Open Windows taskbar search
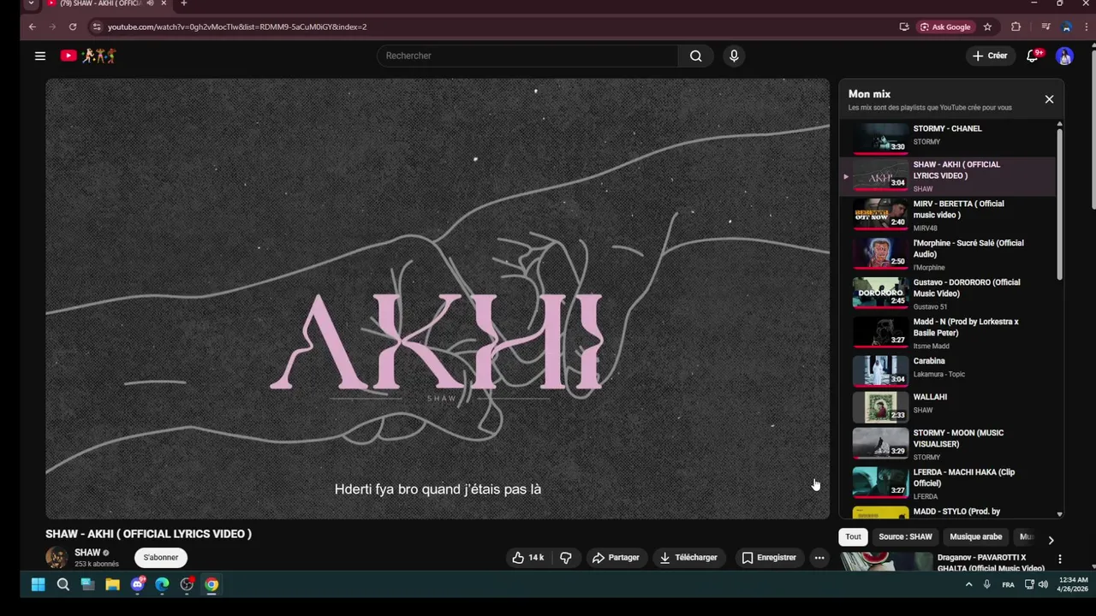The image size is (1096, 616). click(63, 585)
